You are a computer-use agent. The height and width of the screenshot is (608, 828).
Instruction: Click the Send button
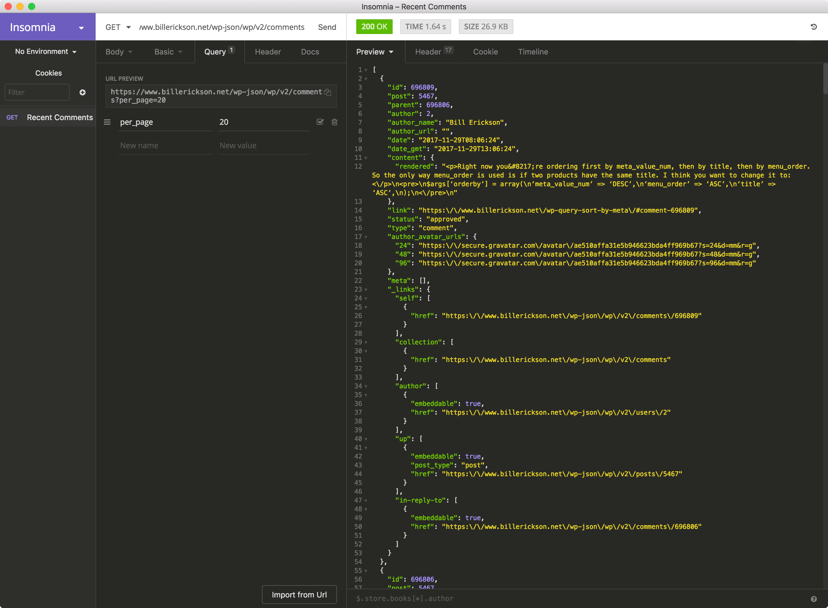tap(327, 27)
